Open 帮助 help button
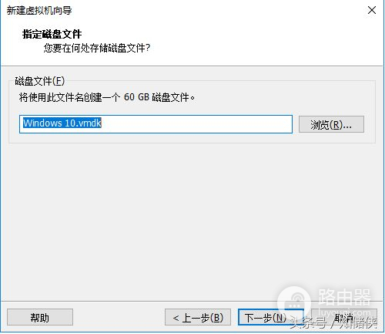Image resolution: width=385 pixels, height=334 pixels. [x=40, y=317]
